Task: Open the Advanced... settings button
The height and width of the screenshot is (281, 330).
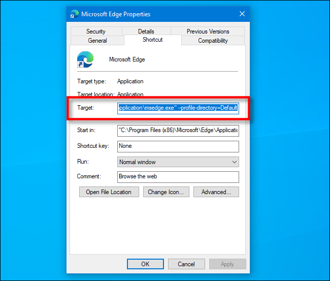Action: [216, 192]
